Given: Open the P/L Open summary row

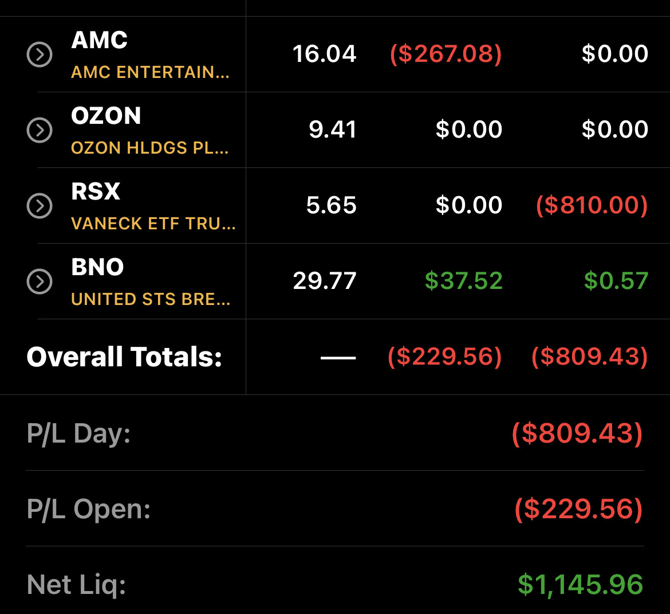Looking at the screenshot, I should coord(335,509).
